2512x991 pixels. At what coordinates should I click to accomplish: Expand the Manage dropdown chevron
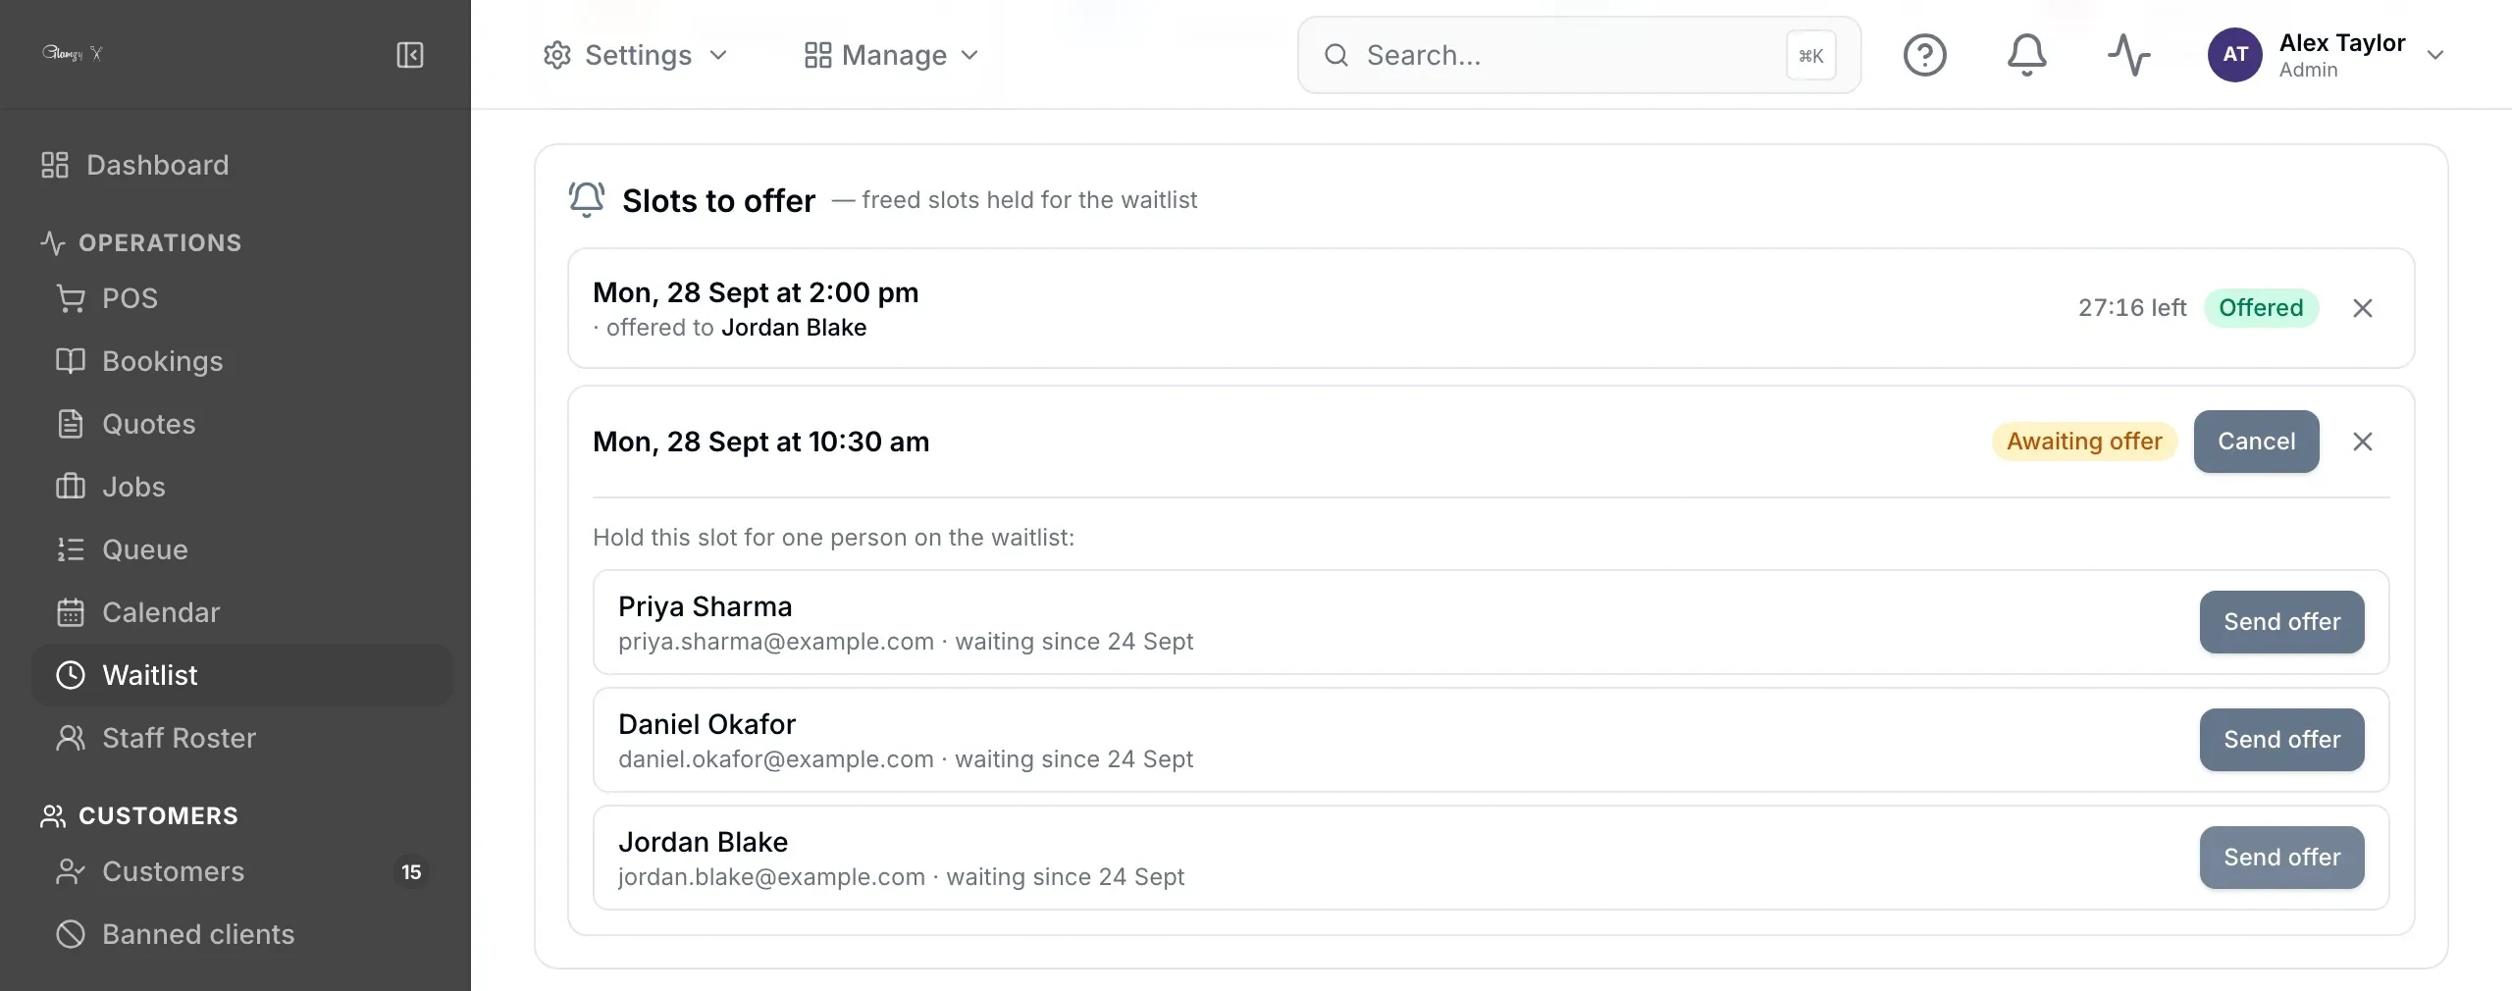[x=969, y=55]
